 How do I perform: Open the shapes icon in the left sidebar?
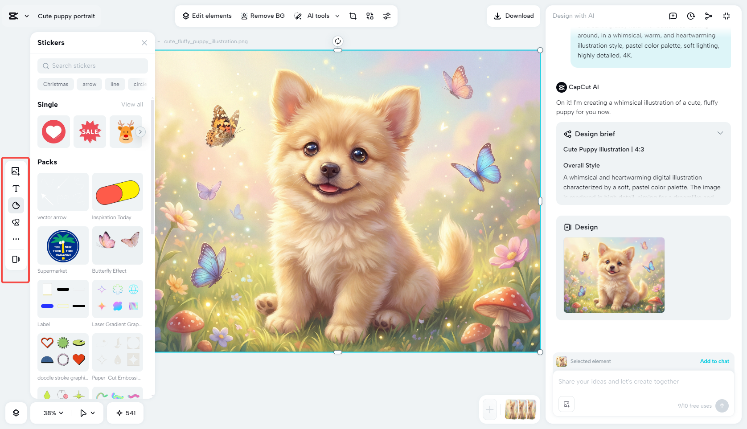tap(16, 222)
